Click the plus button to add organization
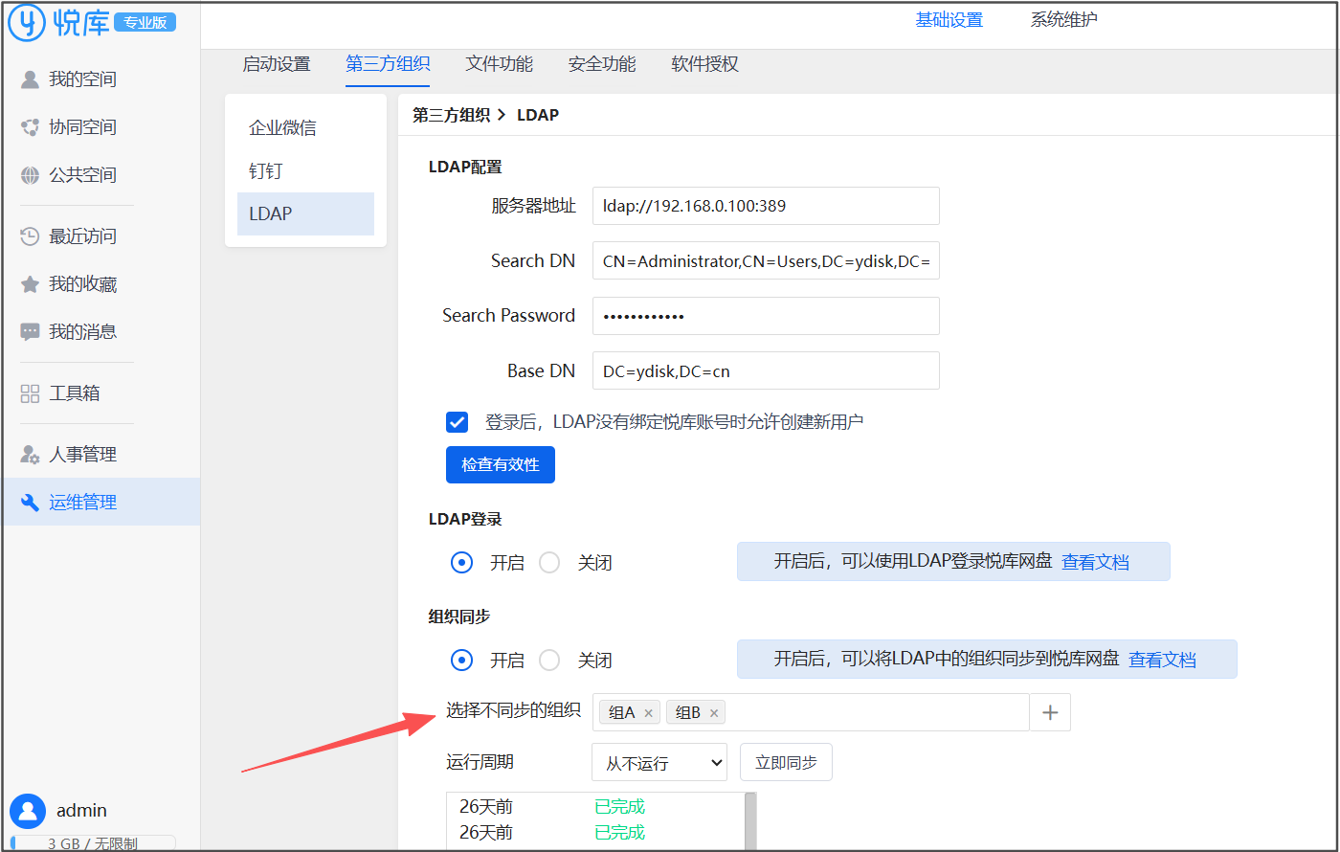Screen dimensions: 1340x852 pos(1050,712)
